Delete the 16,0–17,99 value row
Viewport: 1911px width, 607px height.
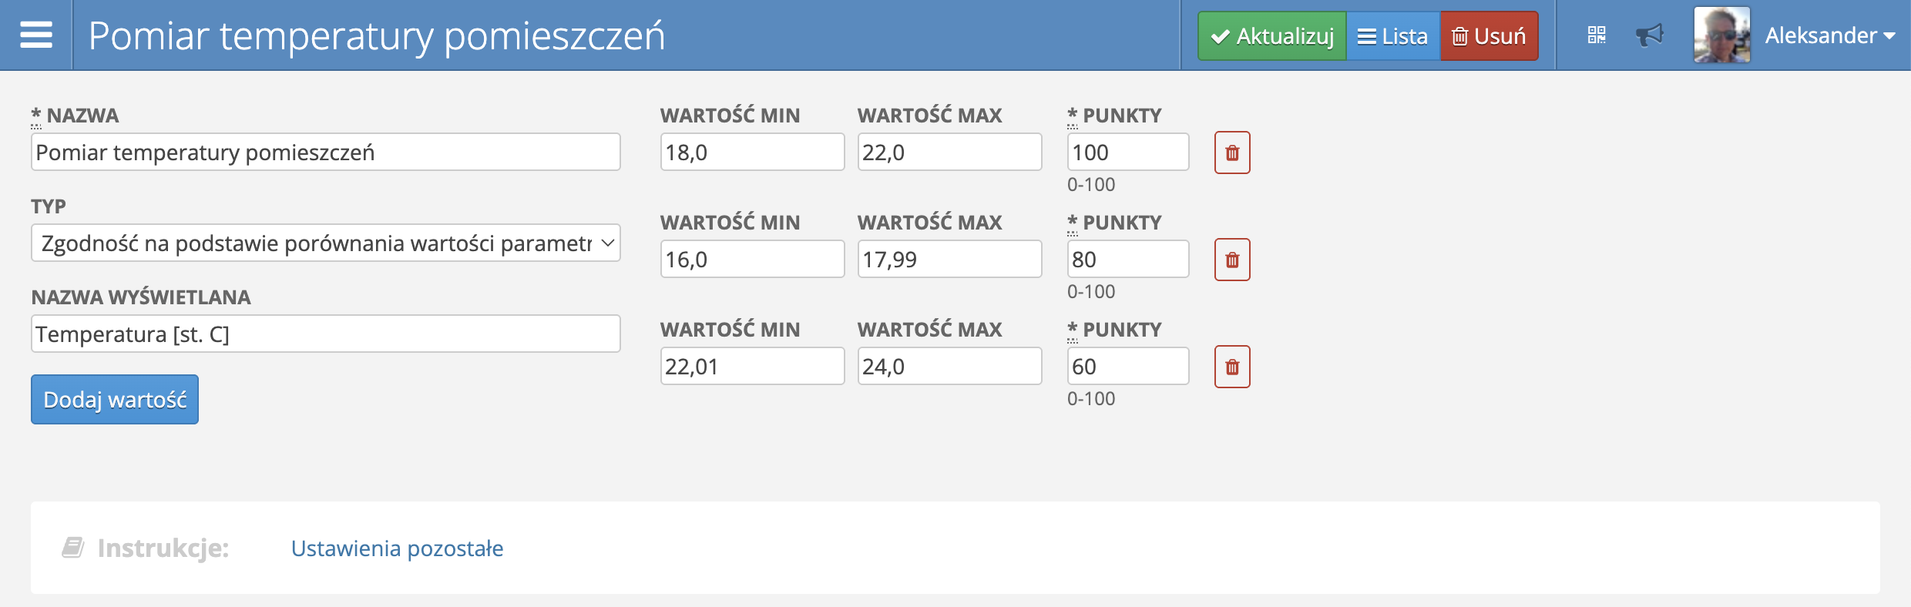(x=1232, y=260)
